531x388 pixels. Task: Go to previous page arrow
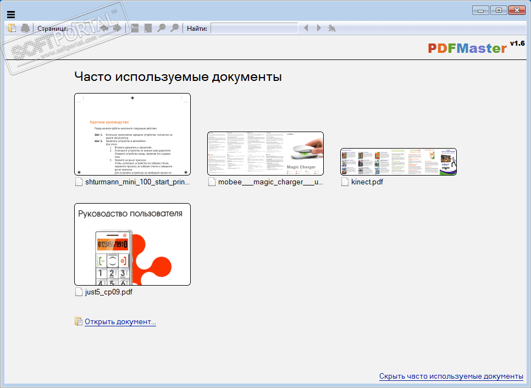(104, 28)
